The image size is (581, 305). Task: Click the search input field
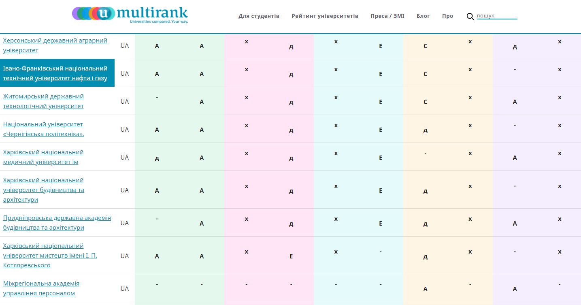coord(497,16)
